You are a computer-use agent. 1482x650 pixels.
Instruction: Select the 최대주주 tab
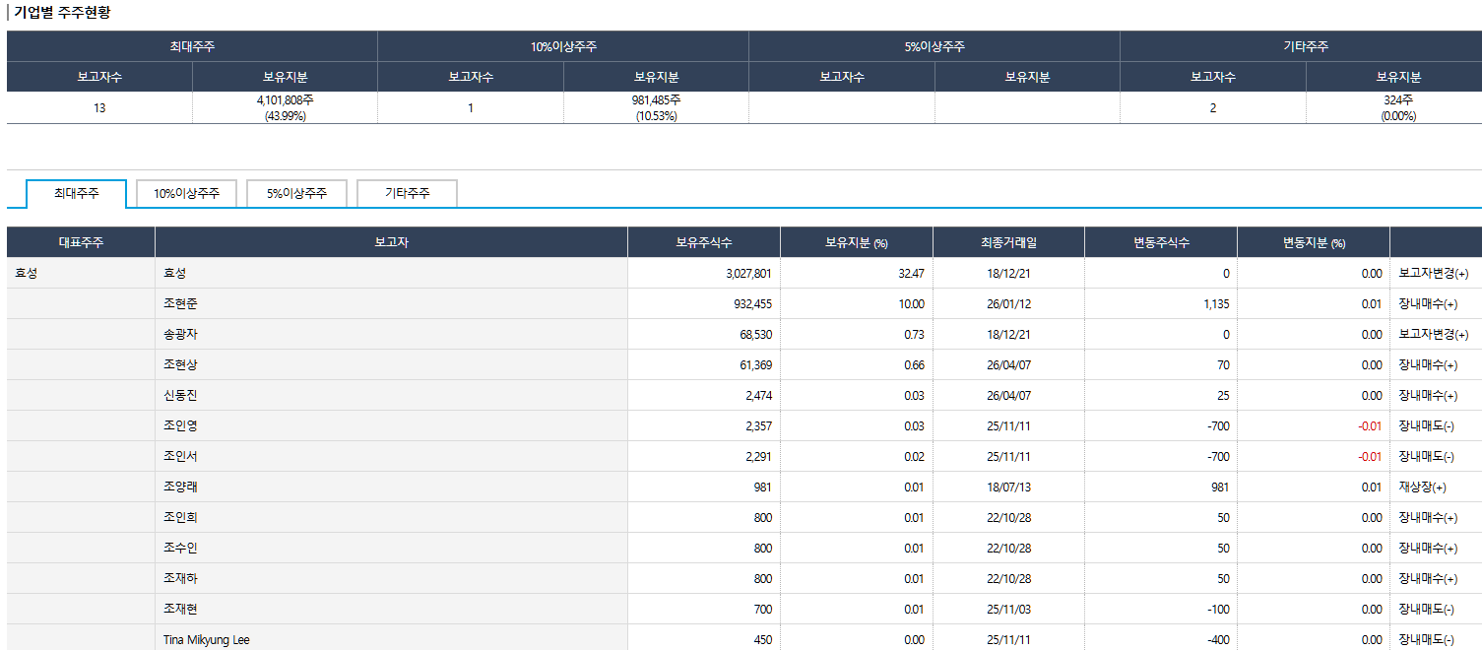(x=77, y=194)
